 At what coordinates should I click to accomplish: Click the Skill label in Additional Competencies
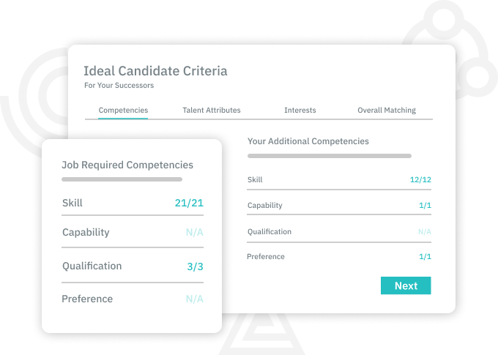pyautogui.click(x=255, y=180)
